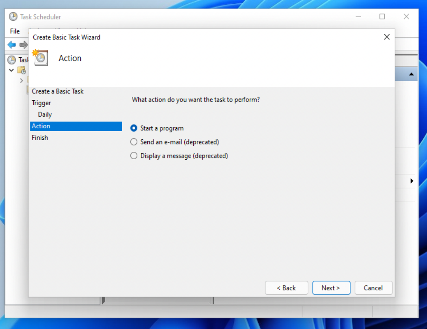Expand the child folder chevron in tree
This screenshot has width=427, height=329.
coord(22,80)
